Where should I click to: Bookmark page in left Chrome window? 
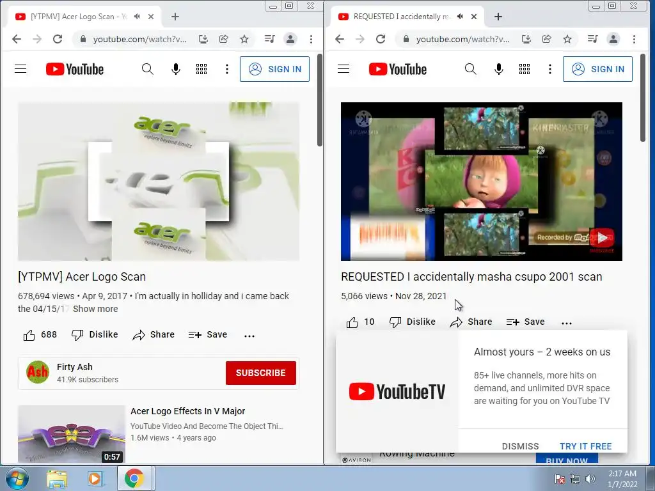click(x=244, y=39)
